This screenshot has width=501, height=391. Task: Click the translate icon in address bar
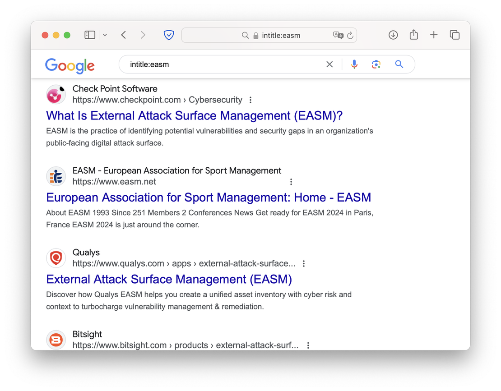338,35
